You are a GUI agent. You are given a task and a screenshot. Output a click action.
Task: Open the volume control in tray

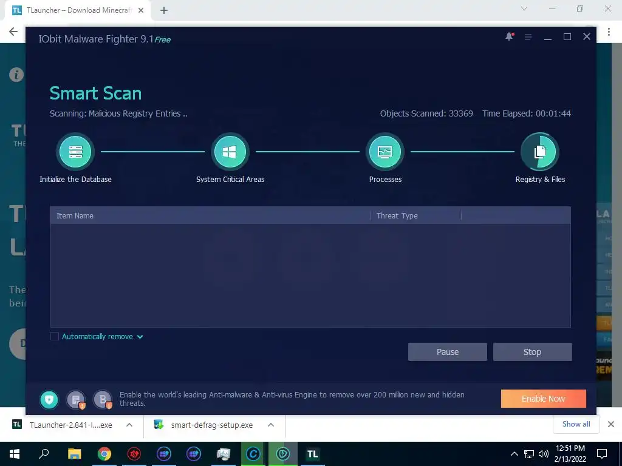(x=544, y=454)
